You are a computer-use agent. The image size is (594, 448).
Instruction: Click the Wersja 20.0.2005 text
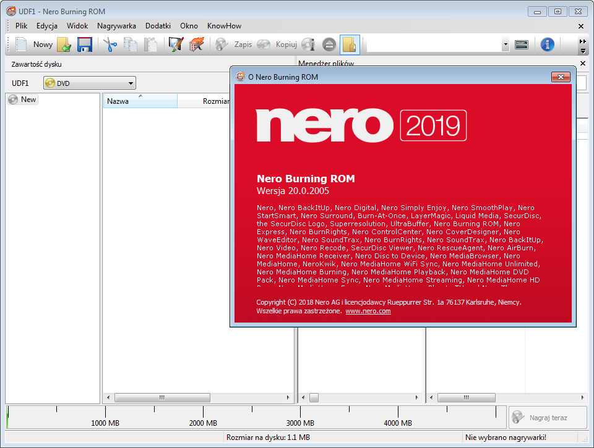tap(293, 191)
